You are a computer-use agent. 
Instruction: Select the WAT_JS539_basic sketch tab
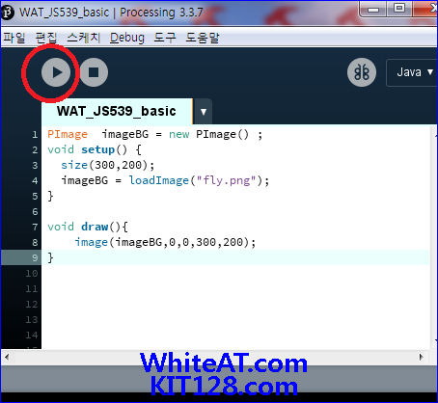[x=117, y=112]
